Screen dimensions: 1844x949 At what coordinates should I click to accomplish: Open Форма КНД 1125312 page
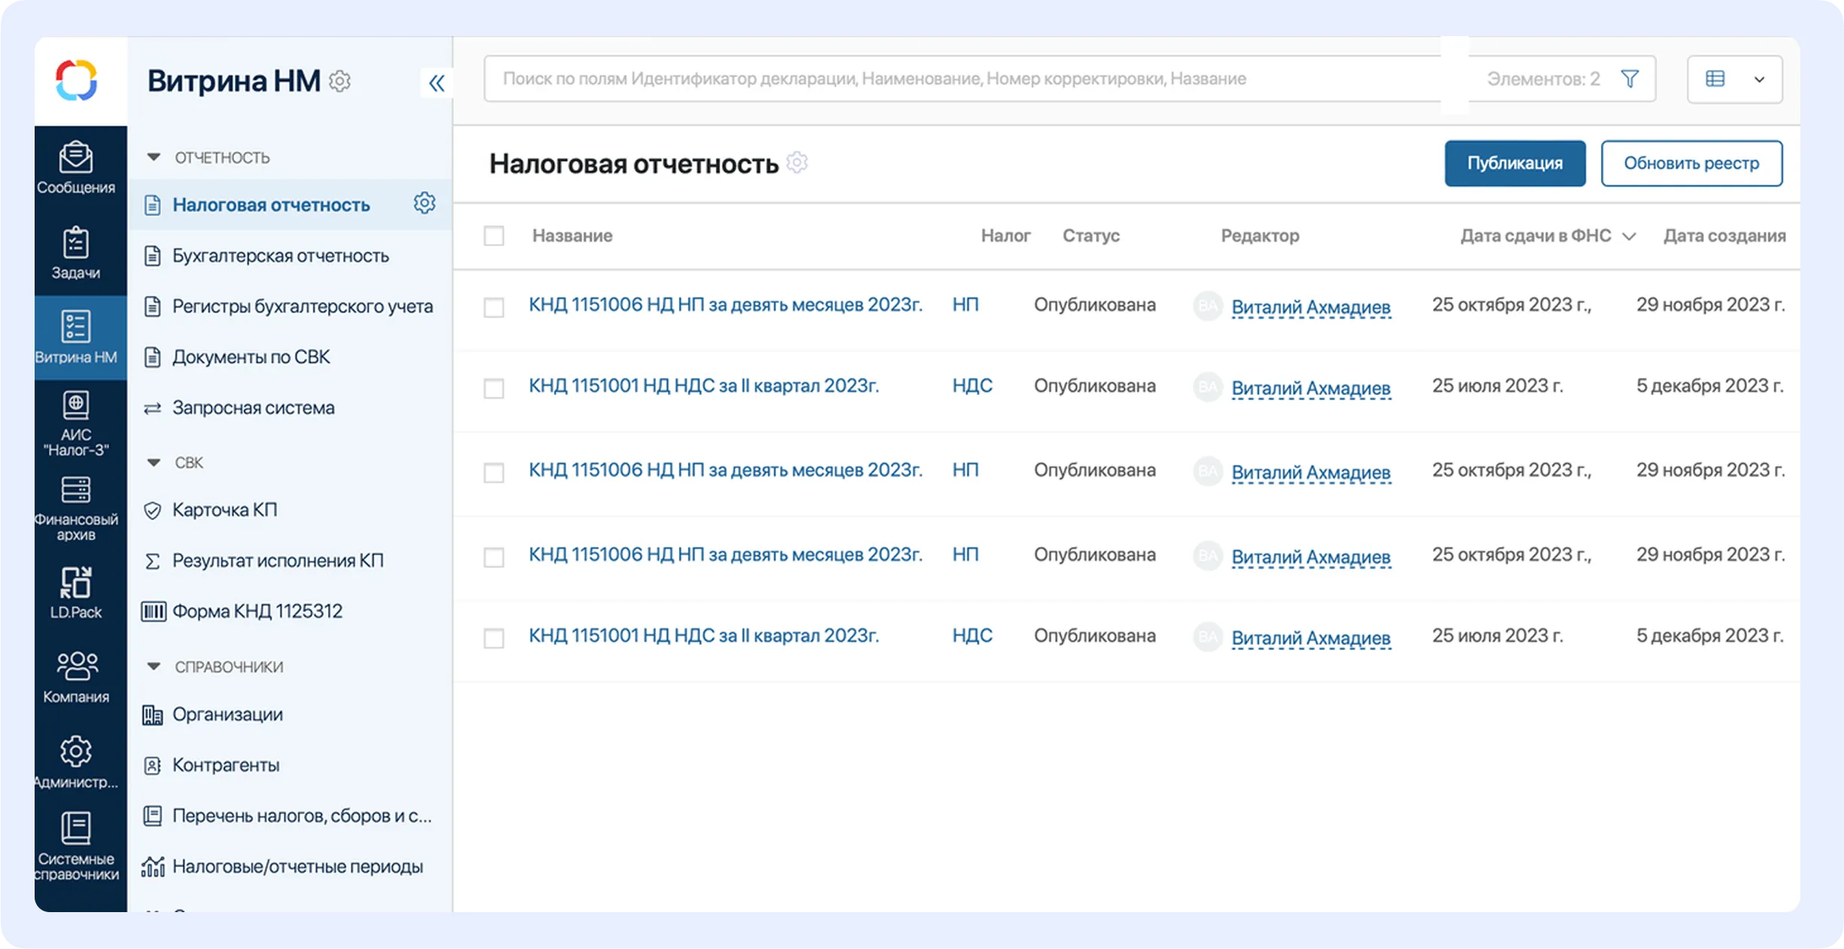pos(257,610)
